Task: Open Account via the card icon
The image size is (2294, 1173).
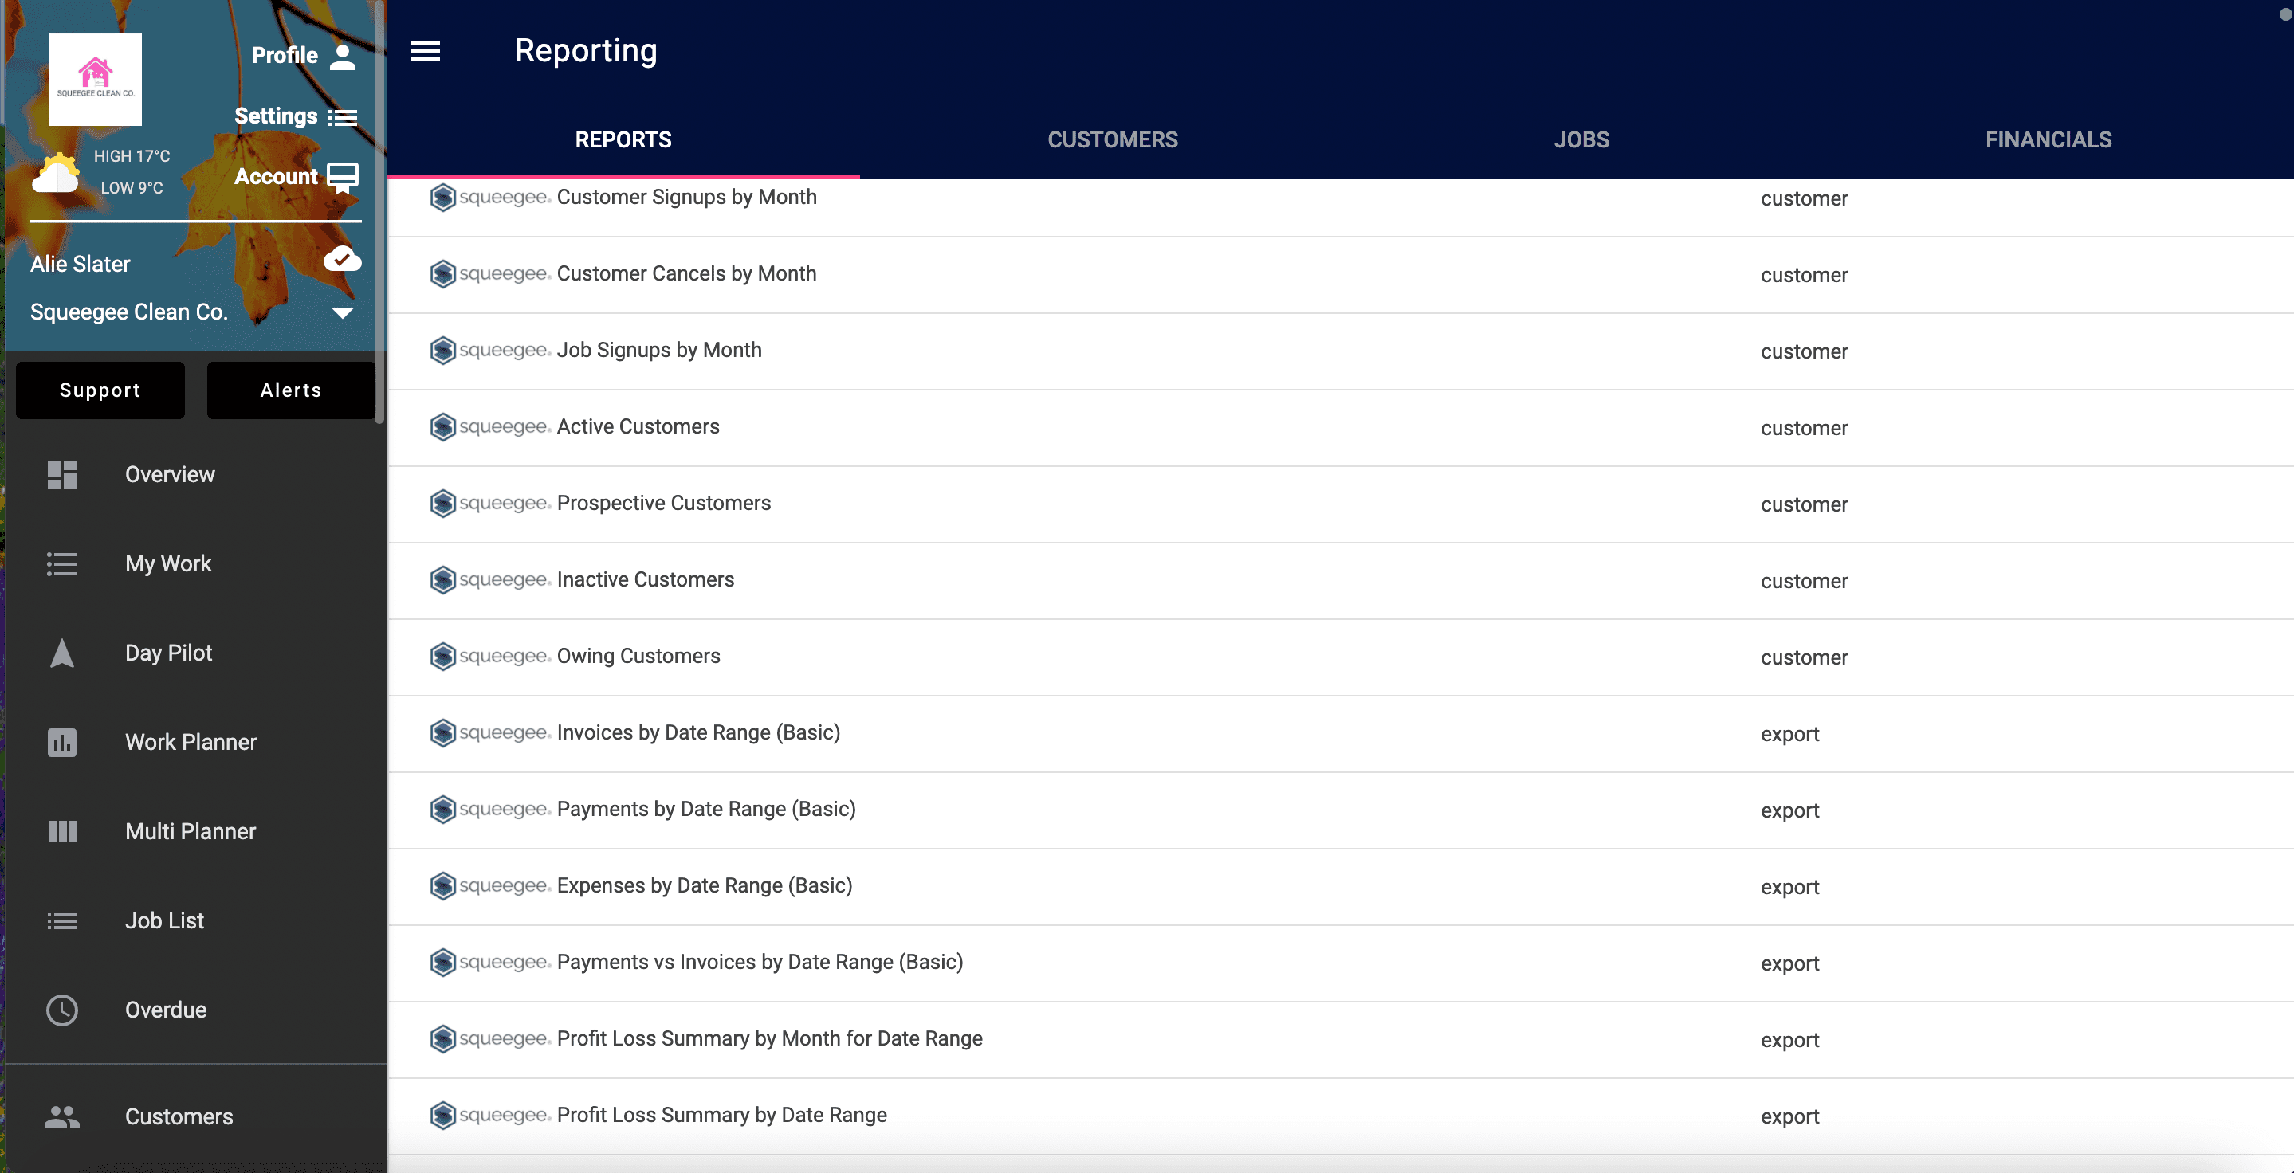Action: coord(342,177)
